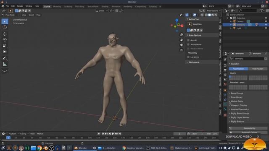Viewport: 269px width, 151px height.
Task: Open the Global transform orientation dropdown
Action: [x=101, y=11]
